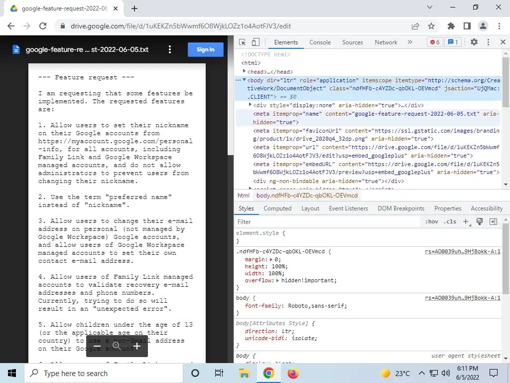
Task: Click the taskbar search box
Action: pos(104,373)
